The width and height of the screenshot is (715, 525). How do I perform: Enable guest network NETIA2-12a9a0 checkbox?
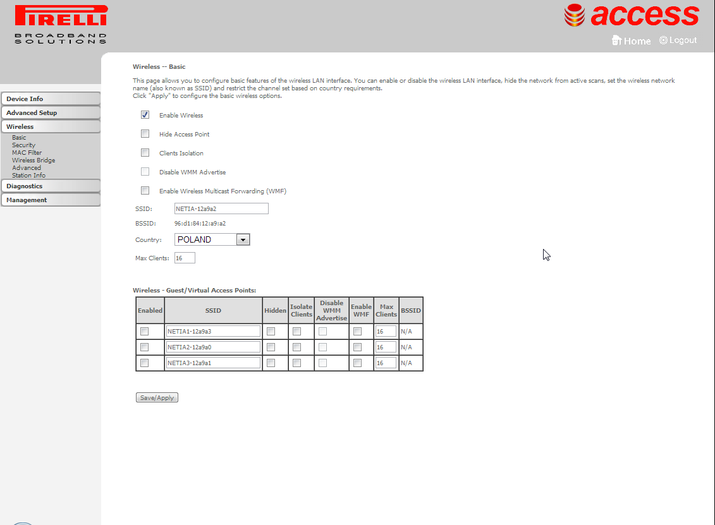145,347
